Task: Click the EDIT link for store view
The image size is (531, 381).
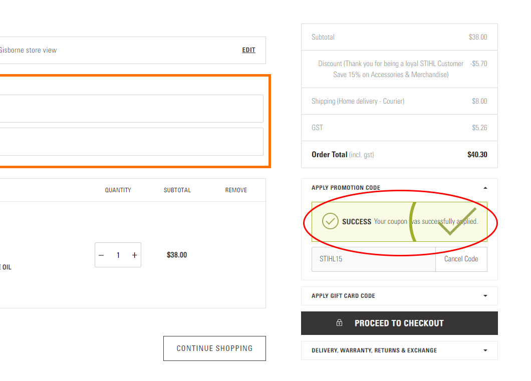Action: coord(248,50)
